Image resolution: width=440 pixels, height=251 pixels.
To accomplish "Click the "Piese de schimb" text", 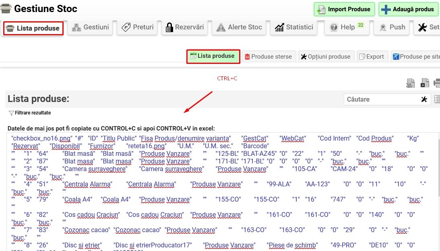I will pyautogui.click(x=292, y=245).
